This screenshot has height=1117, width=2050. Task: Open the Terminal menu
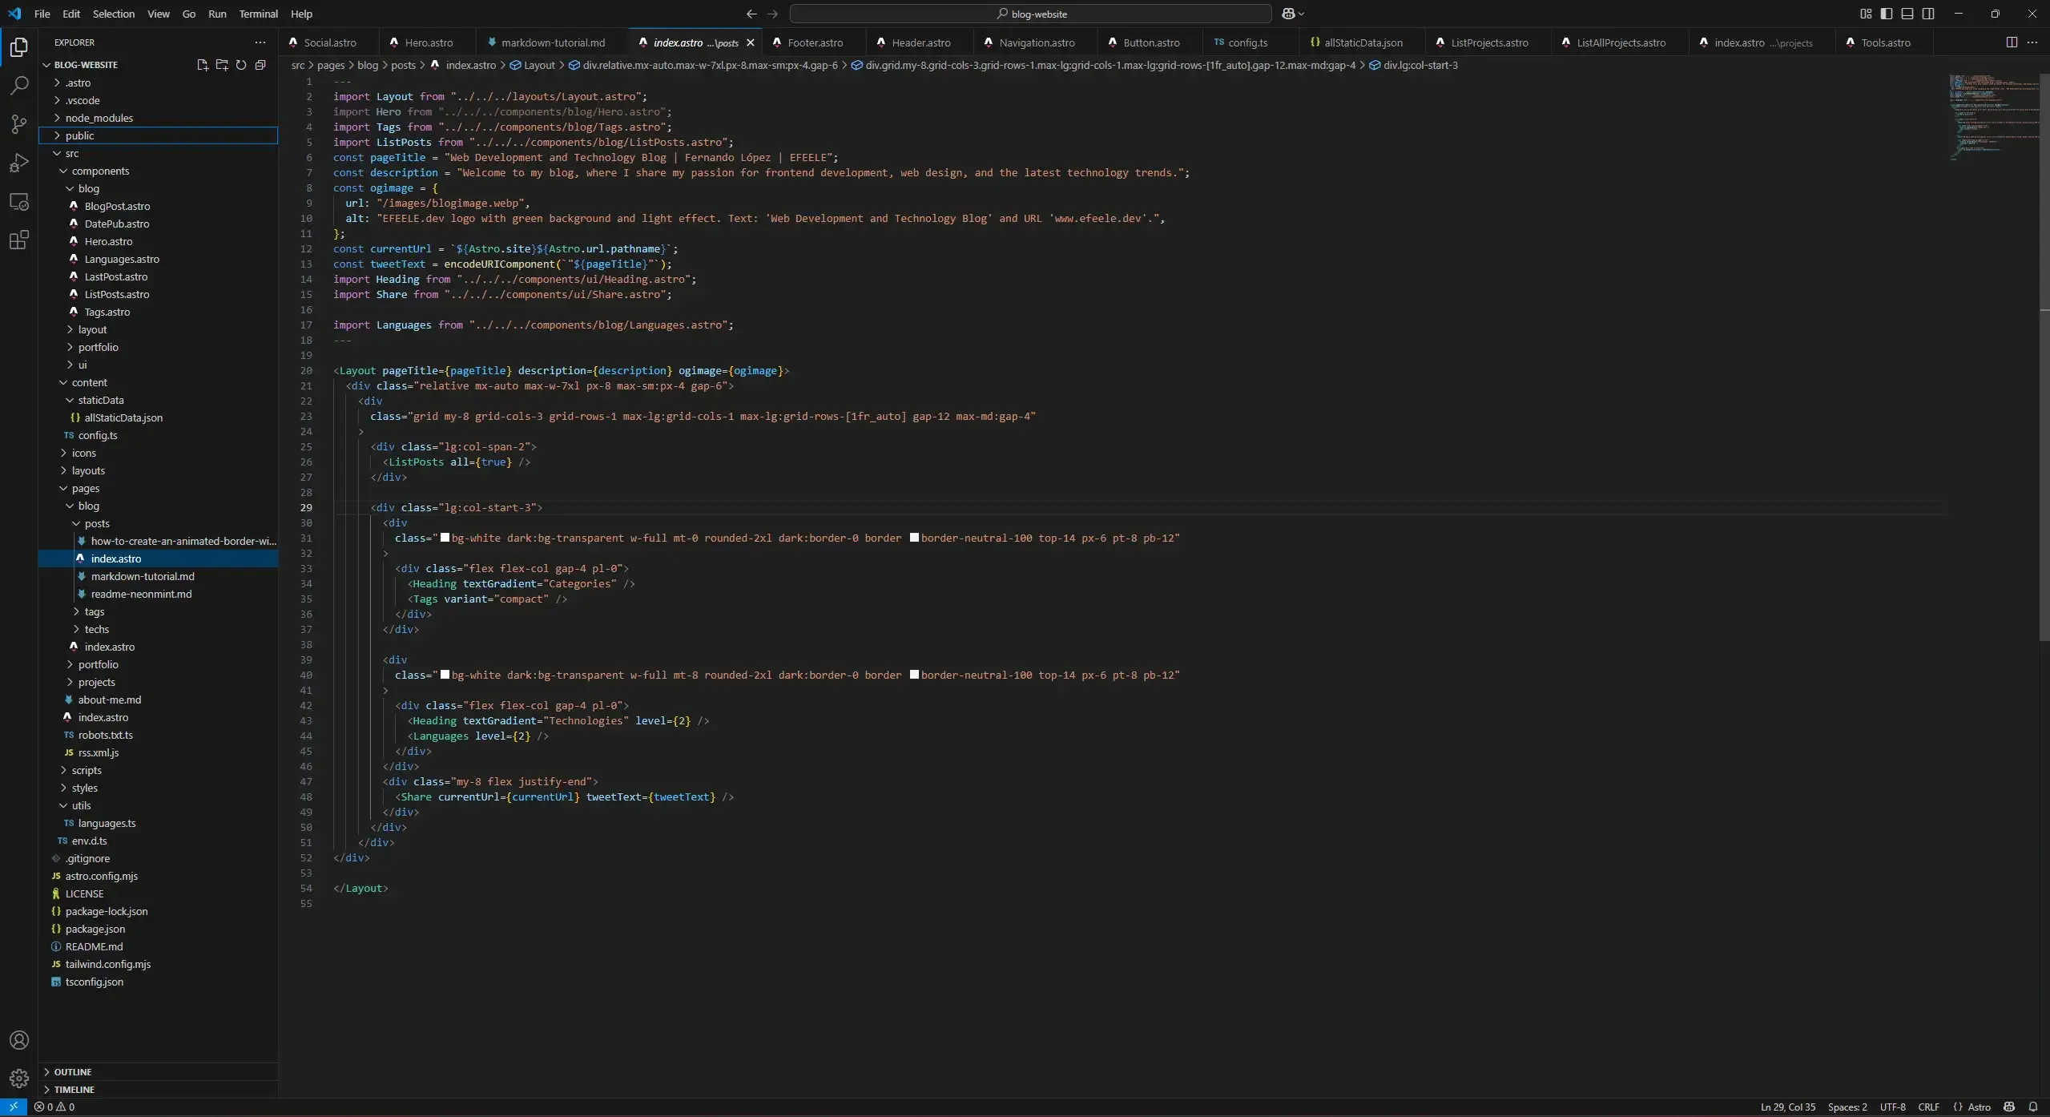pyautogui.click(x=258, y=14)
